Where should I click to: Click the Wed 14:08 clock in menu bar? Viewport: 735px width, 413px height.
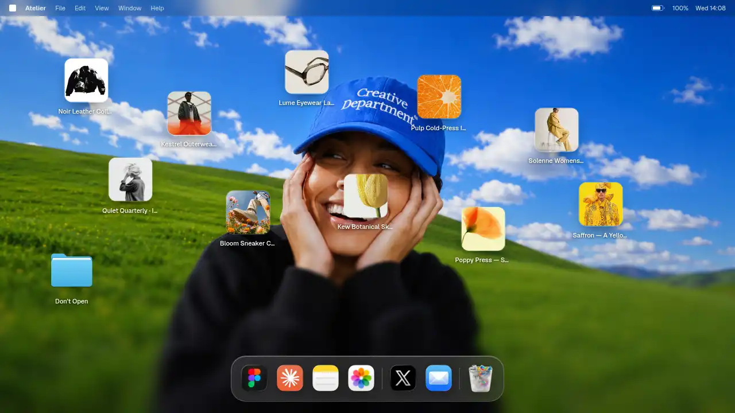(711, 8)
